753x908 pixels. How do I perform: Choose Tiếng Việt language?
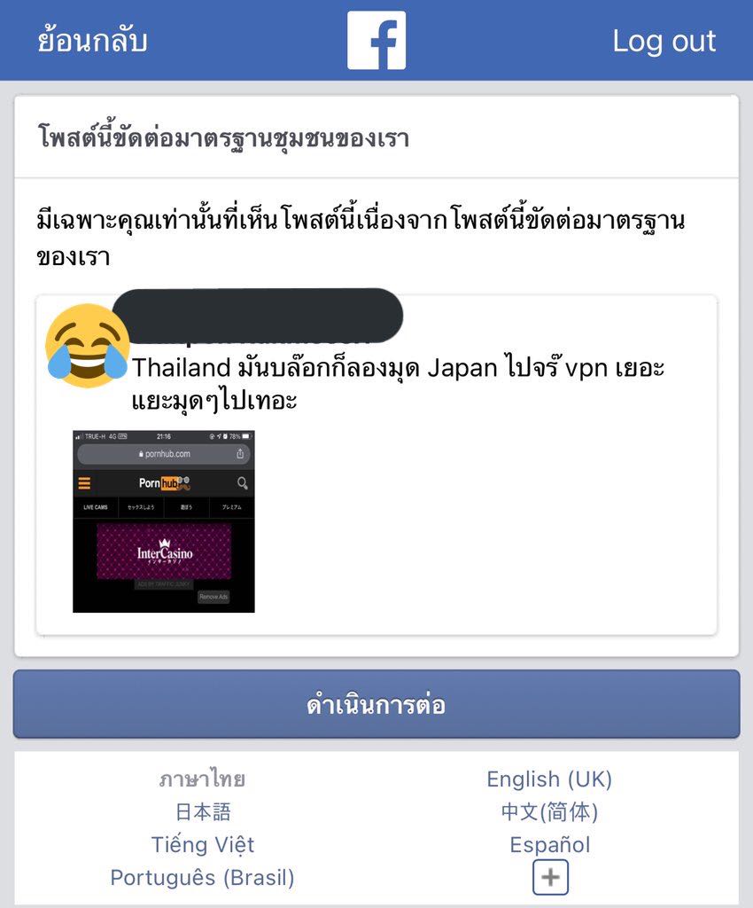click(202, 844)
